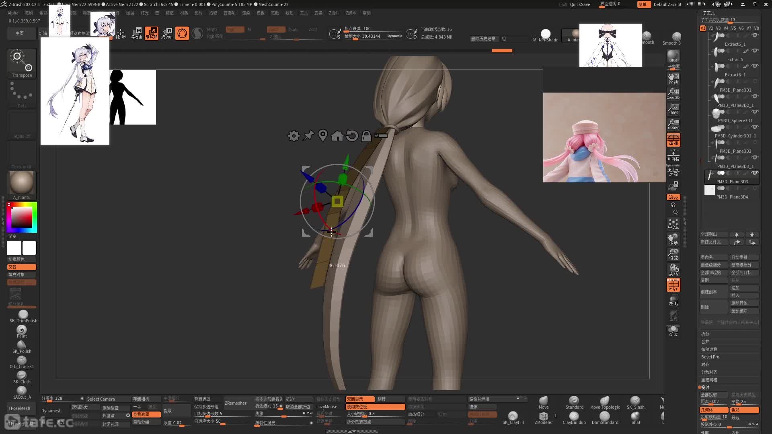Screen dimensions: 772x434
Task: Open the Z插件 (ZPlugin) menu
Action: pyautogui.click(x=334, y=13)
